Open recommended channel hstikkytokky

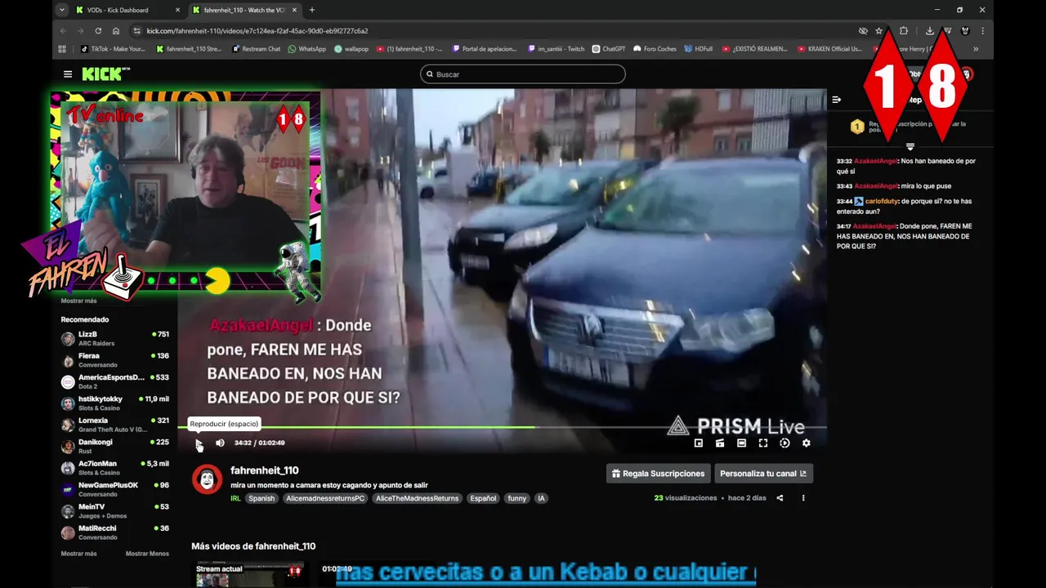click(x=115, y=403)
